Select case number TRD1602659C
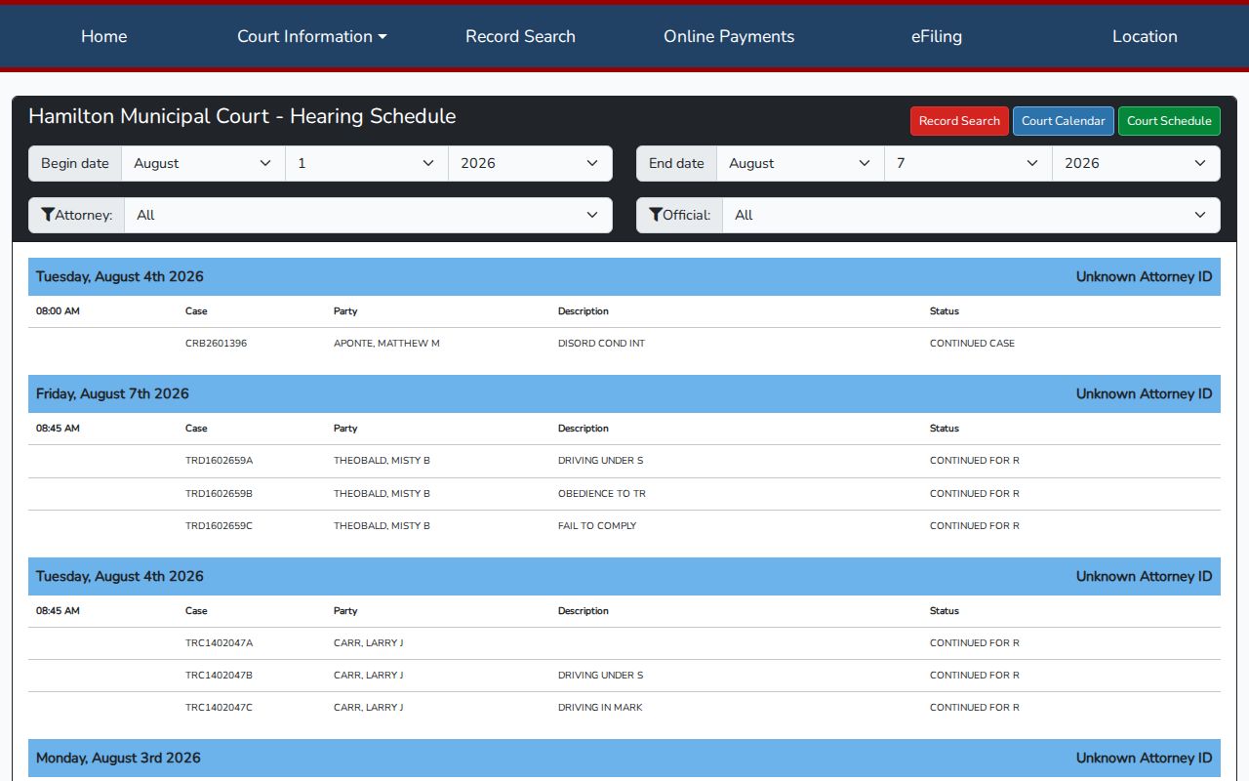Viewport: 1249px width, 781px height. [219, 526]
